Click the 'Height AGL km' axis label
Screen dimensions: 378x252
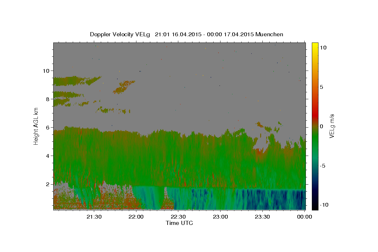click(36, 126)
